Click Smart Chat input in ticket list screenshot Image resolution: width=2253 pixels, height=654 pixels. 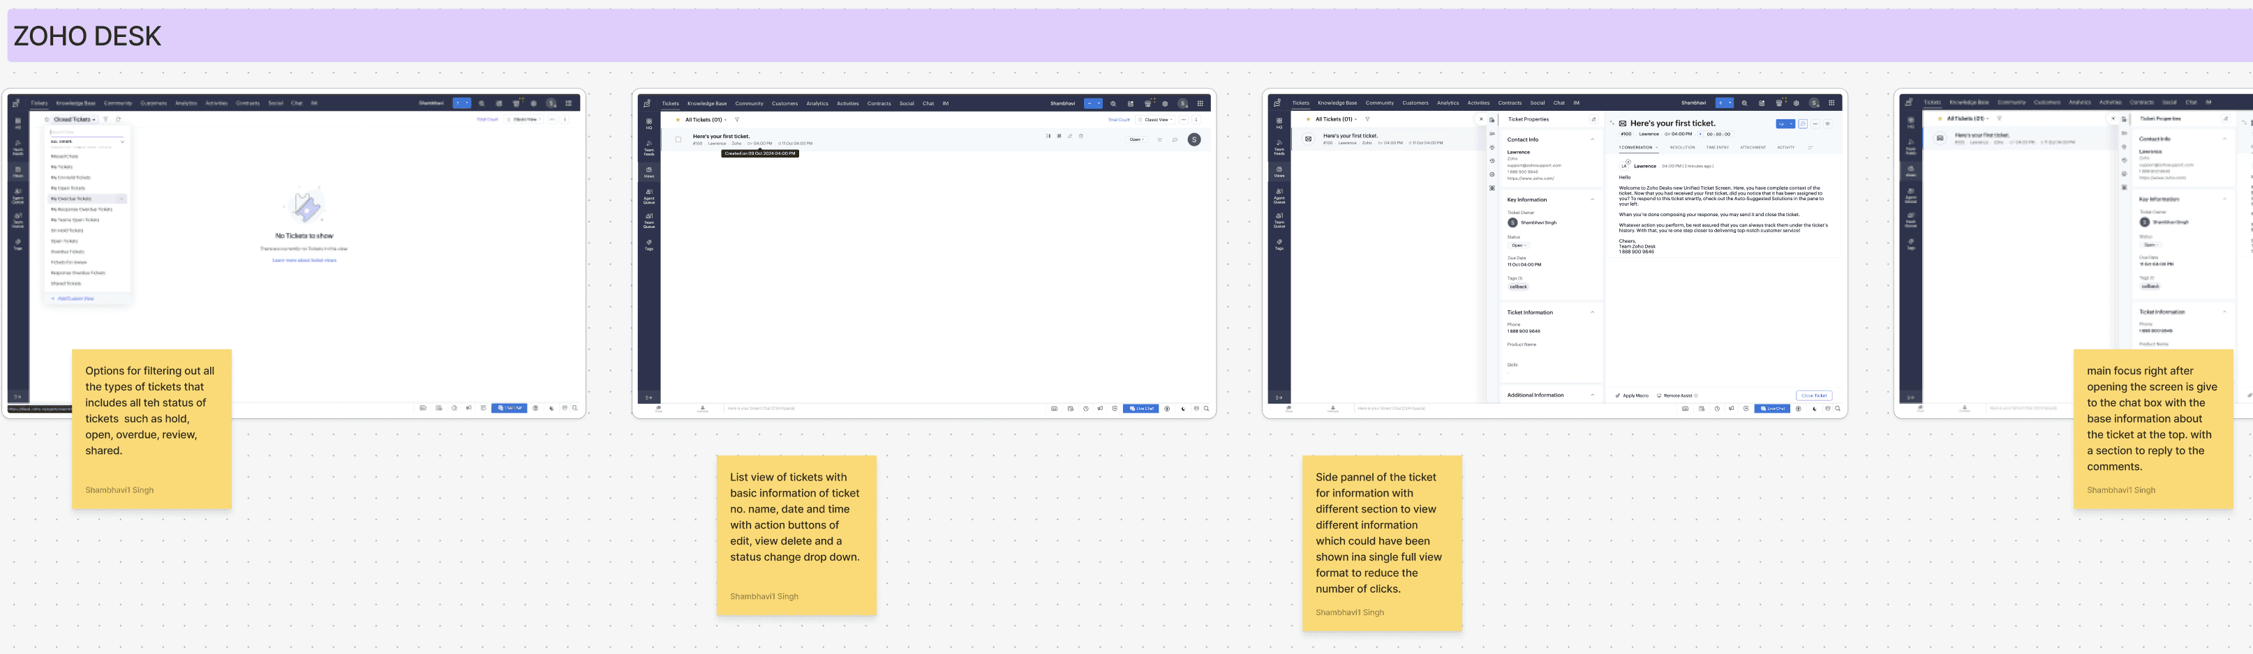click(761, 409)
